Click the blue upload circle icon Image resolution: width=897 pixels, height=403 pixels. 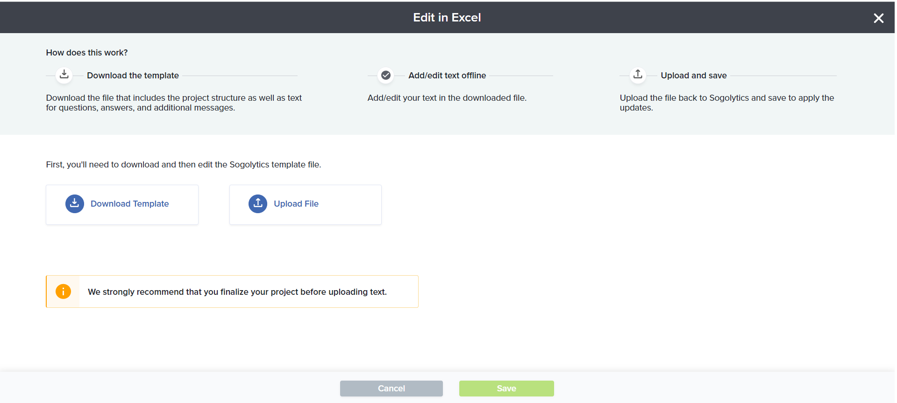(x=258, y=204)
